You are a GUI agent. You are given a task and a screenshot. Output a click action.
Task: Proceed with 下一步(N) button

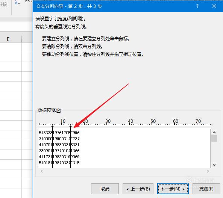coord(173,189)
